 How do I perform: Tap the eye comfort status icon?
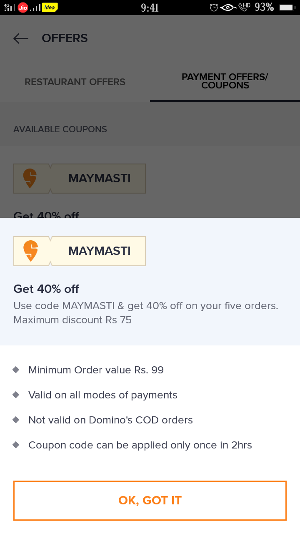tap(228, 8)
